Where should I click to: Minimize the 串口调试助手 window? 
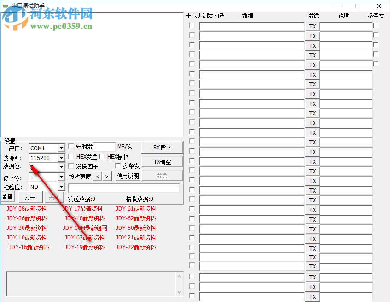[x=337, y=6]
